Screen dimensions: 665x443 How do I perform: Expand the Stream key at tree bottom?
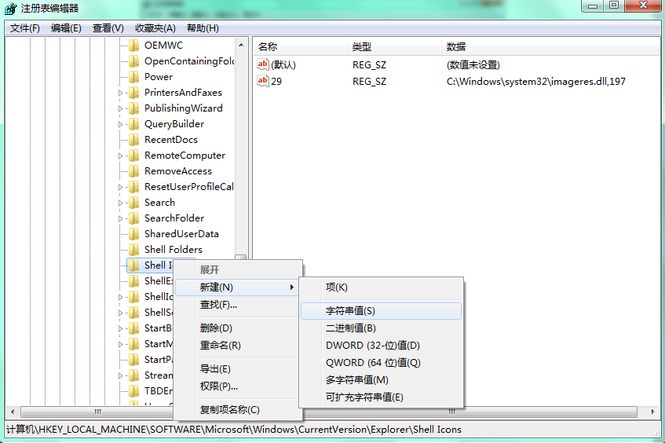[120, 375]
